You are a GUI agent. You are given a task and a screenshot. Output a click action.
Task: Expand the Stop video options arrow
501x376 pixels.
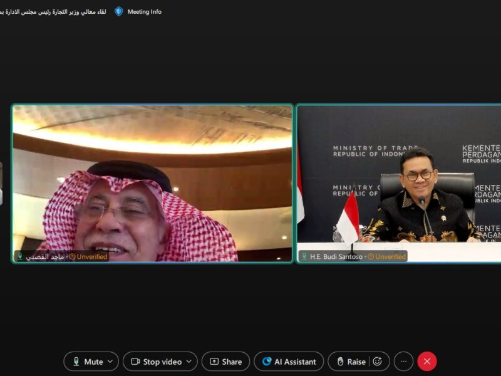(189, 362)
